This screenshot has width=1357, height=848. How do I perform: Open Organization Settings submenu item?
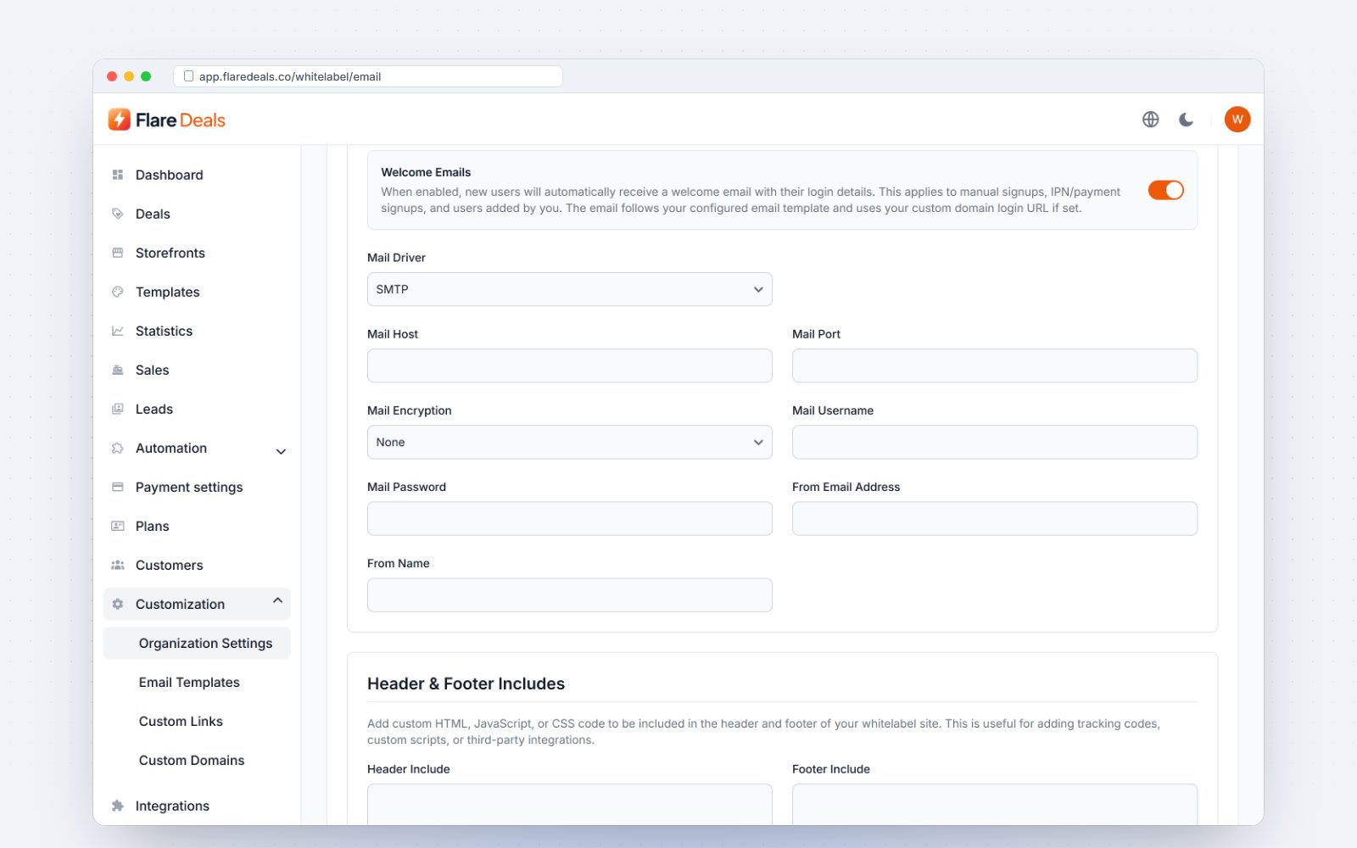197,643
